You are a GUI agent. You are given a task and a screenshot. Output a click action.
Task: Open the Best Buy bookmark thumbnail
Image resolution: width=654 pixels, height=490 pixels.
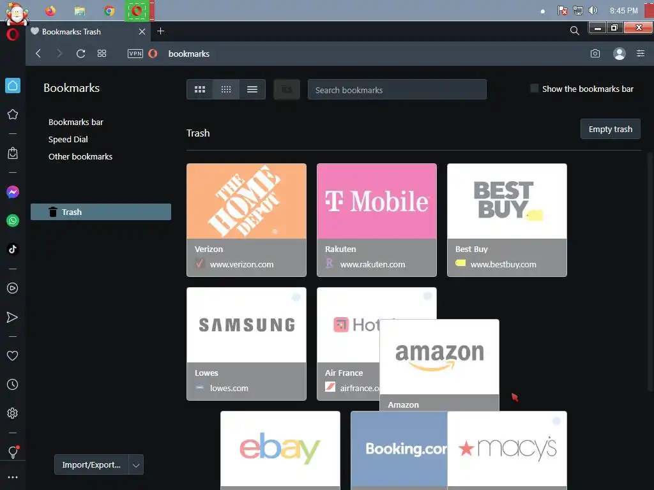tap(506, 201)
